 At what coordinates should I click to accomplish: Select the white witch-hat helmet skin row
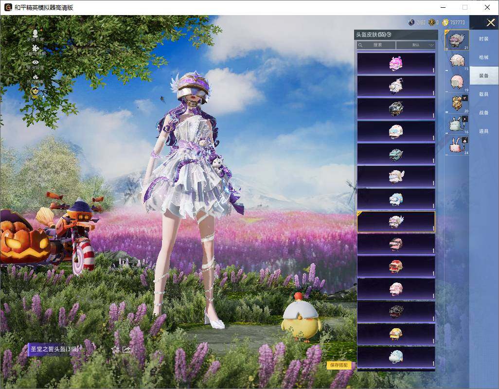(396, 86)
